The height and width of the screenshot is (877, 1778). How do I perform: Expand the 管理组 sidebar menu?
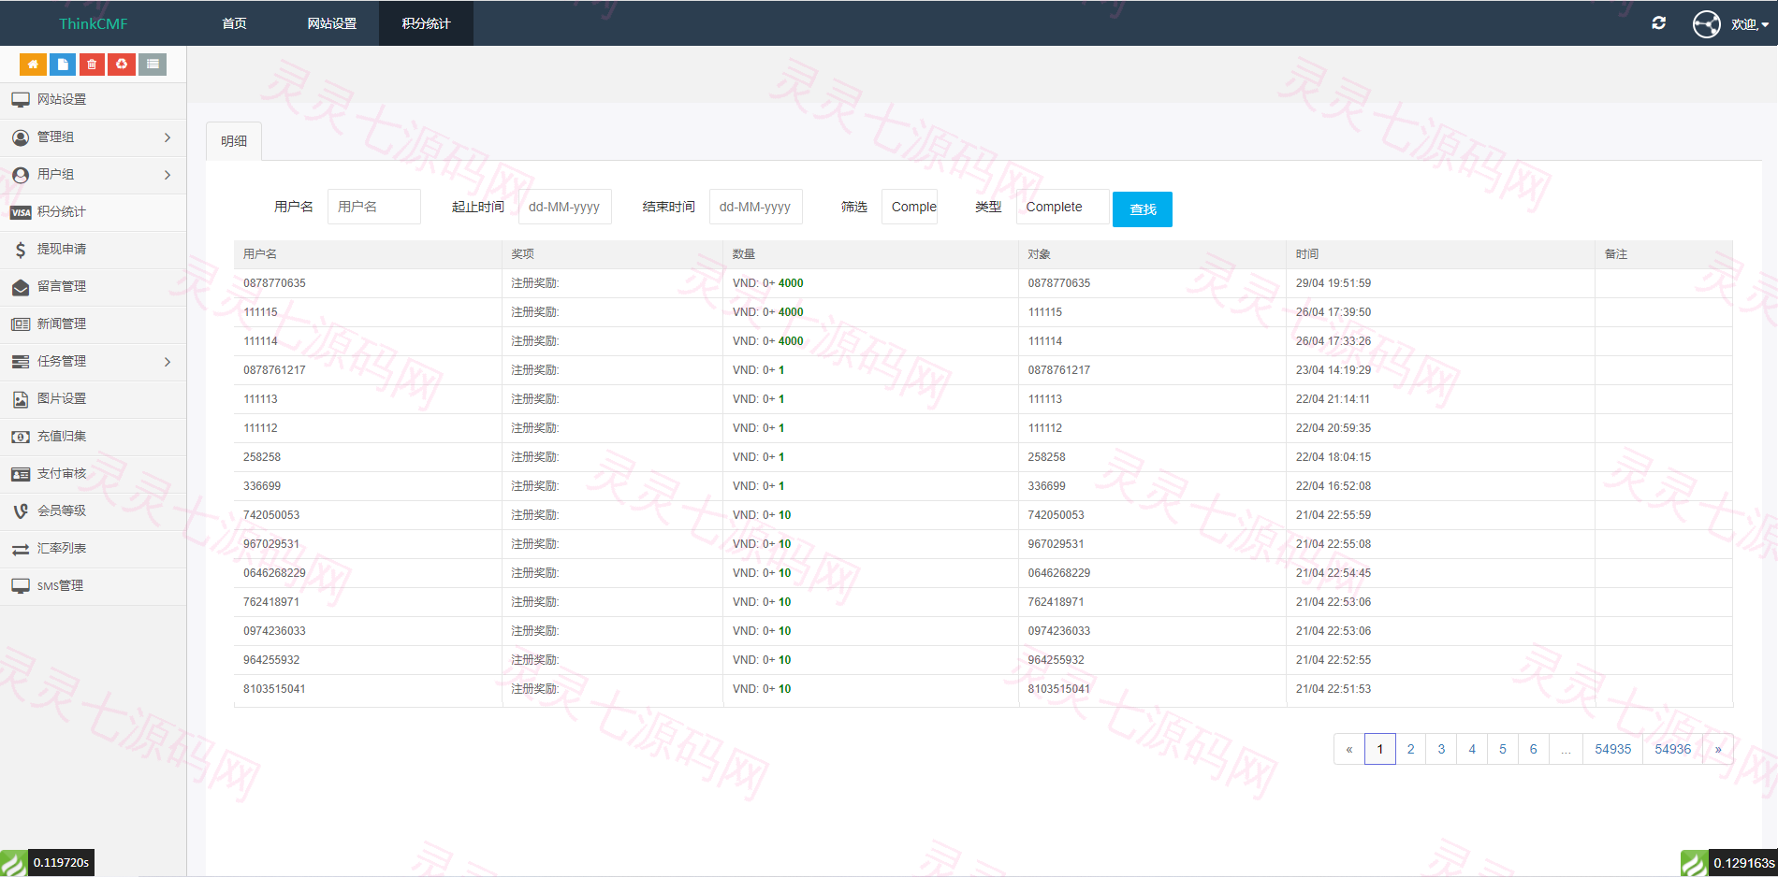point(93,137)
